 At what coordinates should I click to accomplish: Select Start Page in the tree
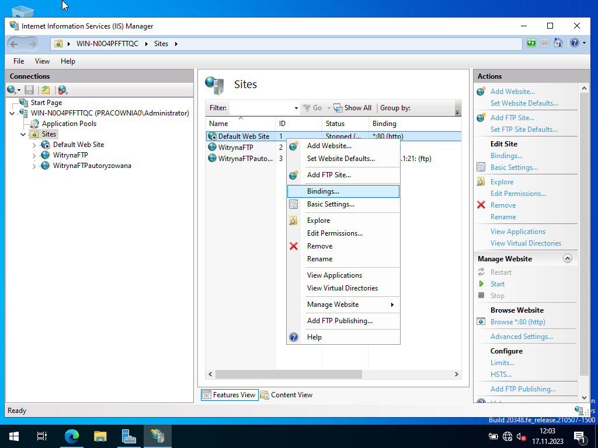click(46, 103)
